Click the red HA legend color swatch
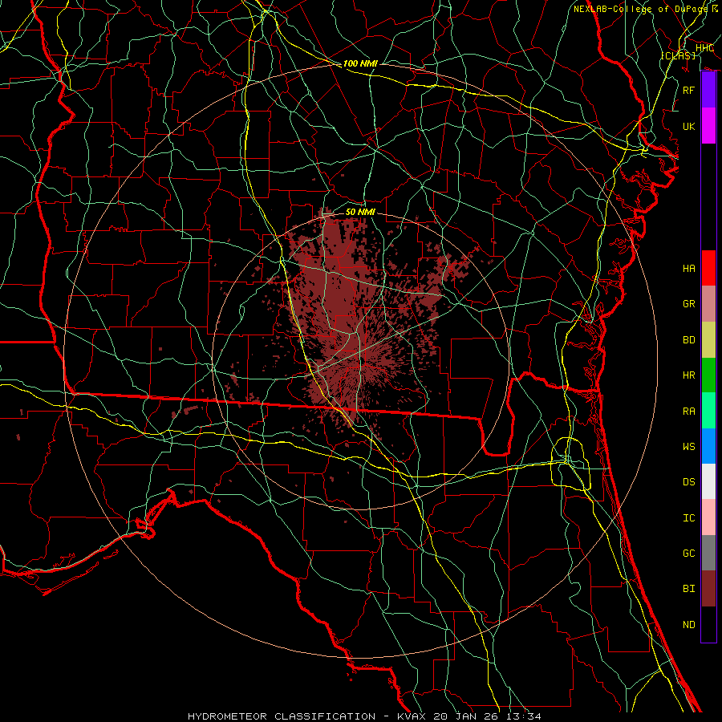Screen dimensions: 722x722 pyautogui.click(x=708, y=268)
